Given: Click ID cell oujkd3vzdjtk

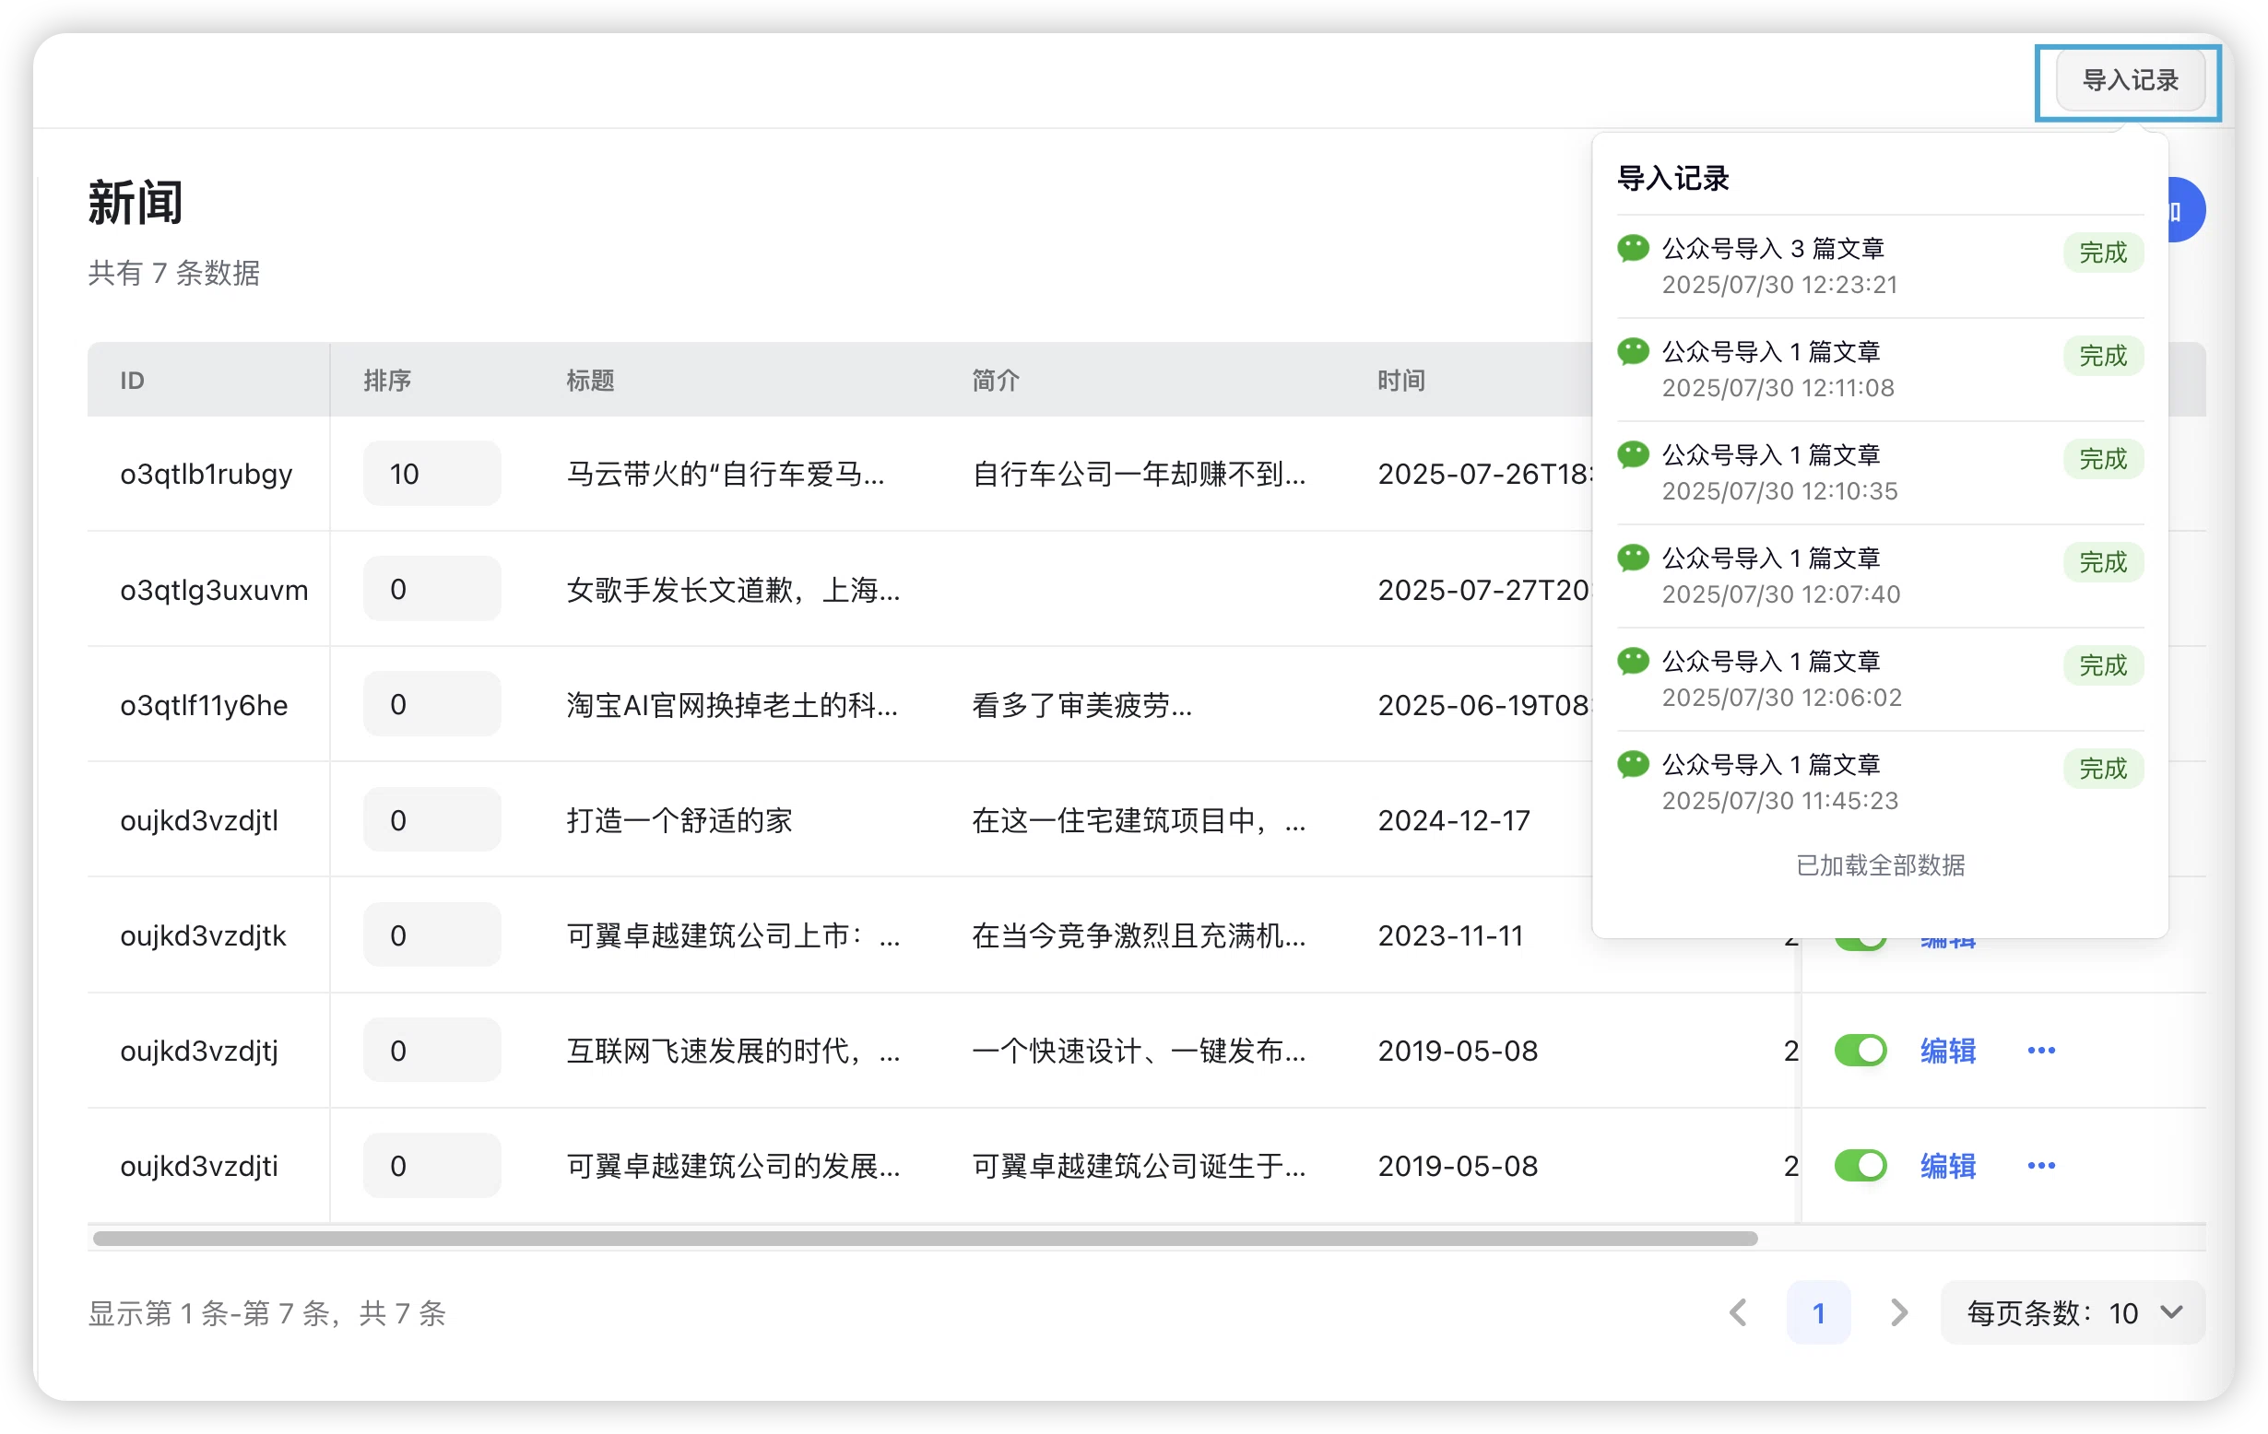Looking at the screenshot, I should pyautogui.click(x=203, y=935).
